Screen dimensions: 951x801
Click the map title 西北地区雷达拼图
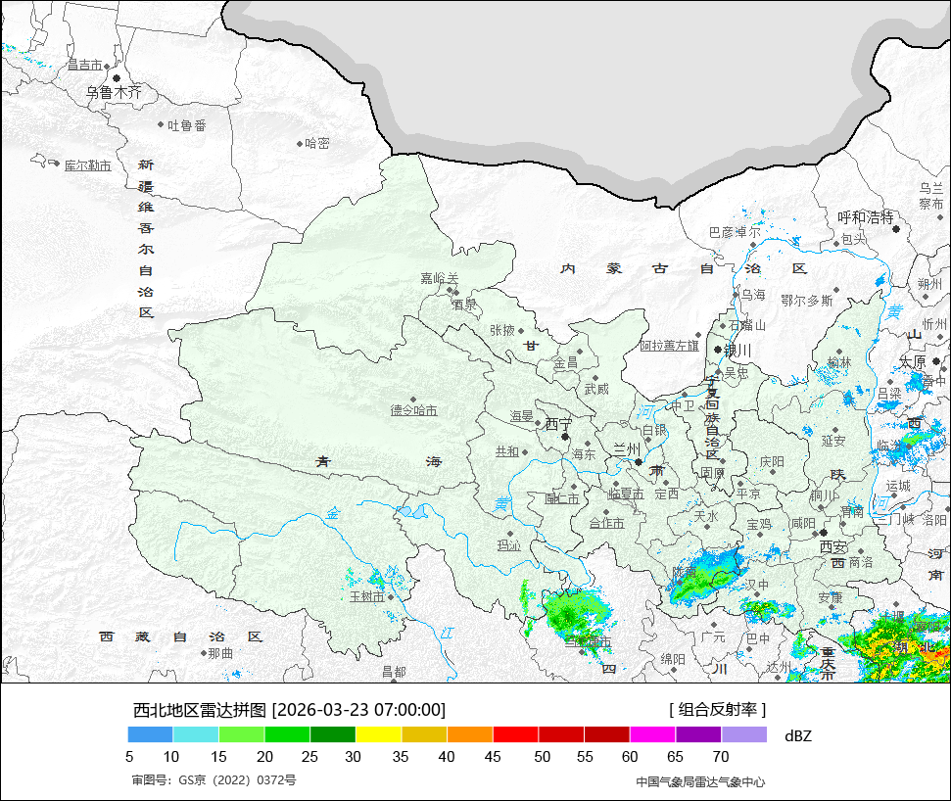tap(200, 710)
